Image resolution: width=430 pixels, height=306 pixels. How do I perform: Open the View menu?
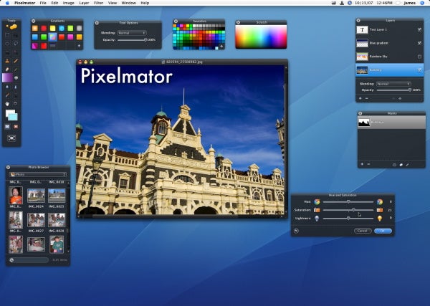(113, 3)
